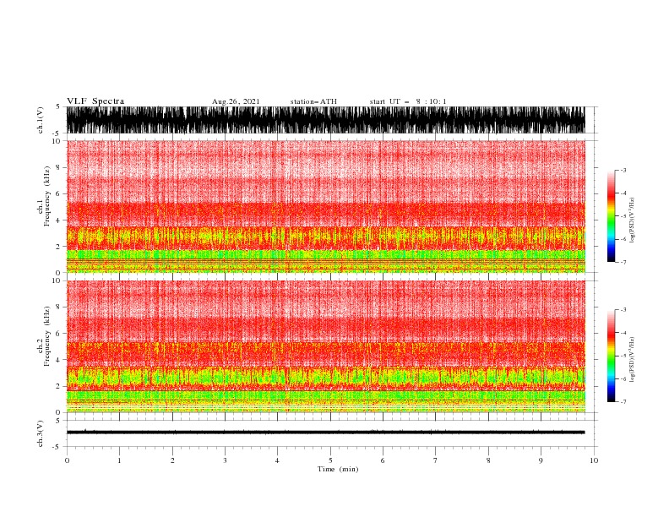This screenshot has width=669, height=517.
Task: Click the "ch.1(V)" axis label
Action: click(41, 120)
